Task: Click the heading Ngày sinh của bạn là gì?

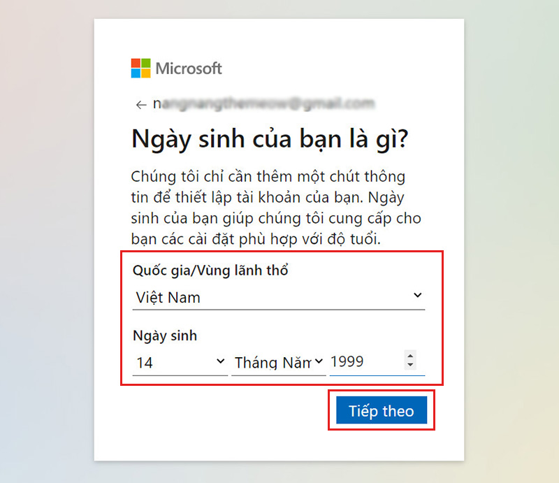Action: pos(270,139)
